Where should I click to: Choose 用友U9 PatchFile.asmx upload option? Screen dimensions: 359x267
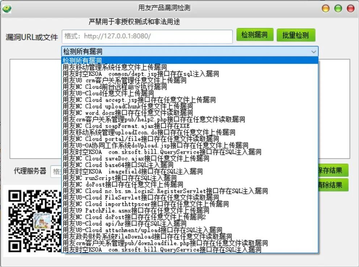point(190,211)
